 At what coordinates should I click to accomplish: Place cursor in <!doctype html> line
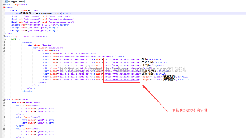15,2
